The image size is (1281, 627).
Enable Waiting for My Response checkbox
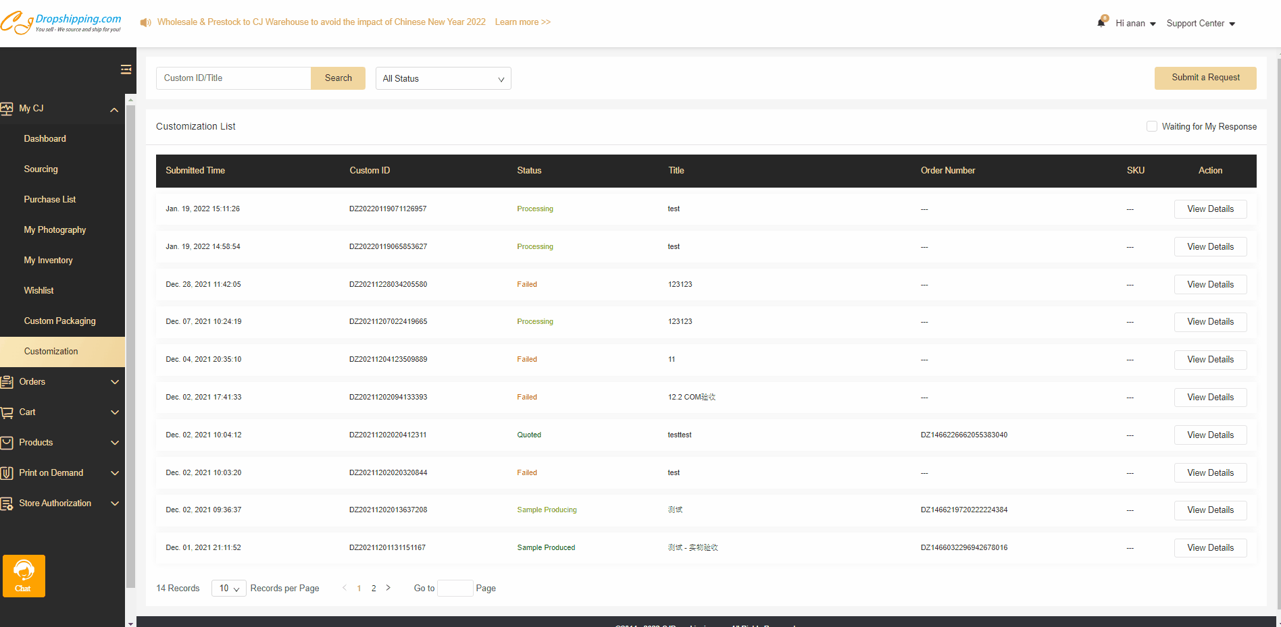[1152, 126]
